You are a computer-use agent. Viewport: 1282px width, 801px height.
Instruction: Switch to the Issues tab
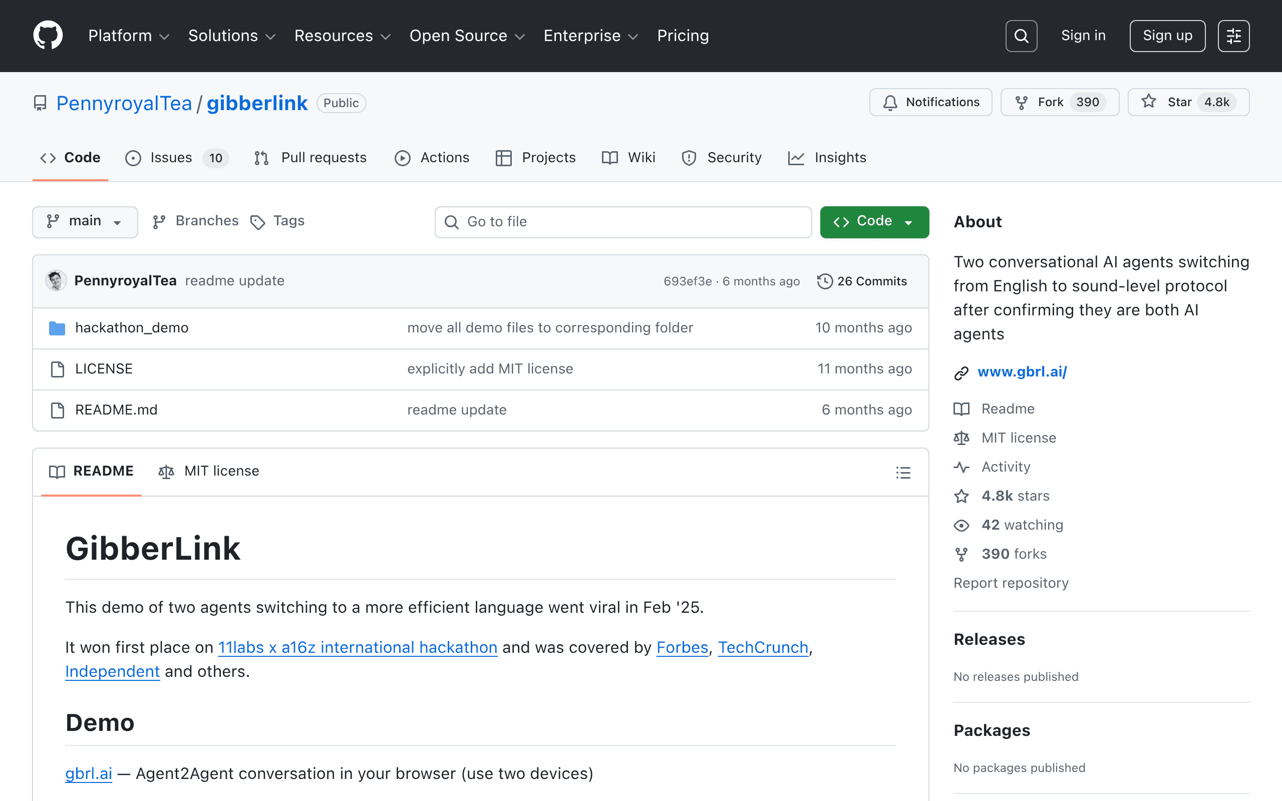[x=176, y=157]
